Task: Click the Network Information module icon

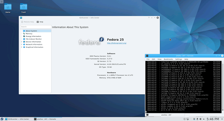Action: (24, 44)
